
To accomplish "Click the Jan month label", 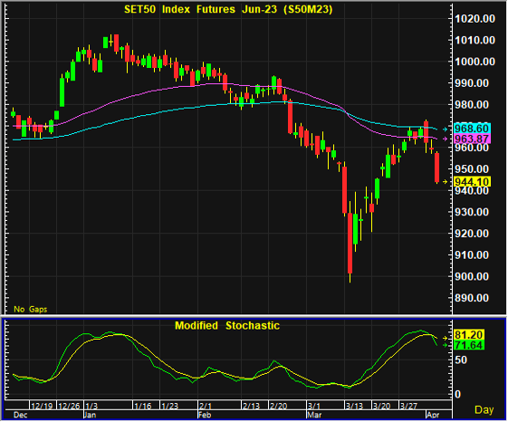I will coord(90,415).
